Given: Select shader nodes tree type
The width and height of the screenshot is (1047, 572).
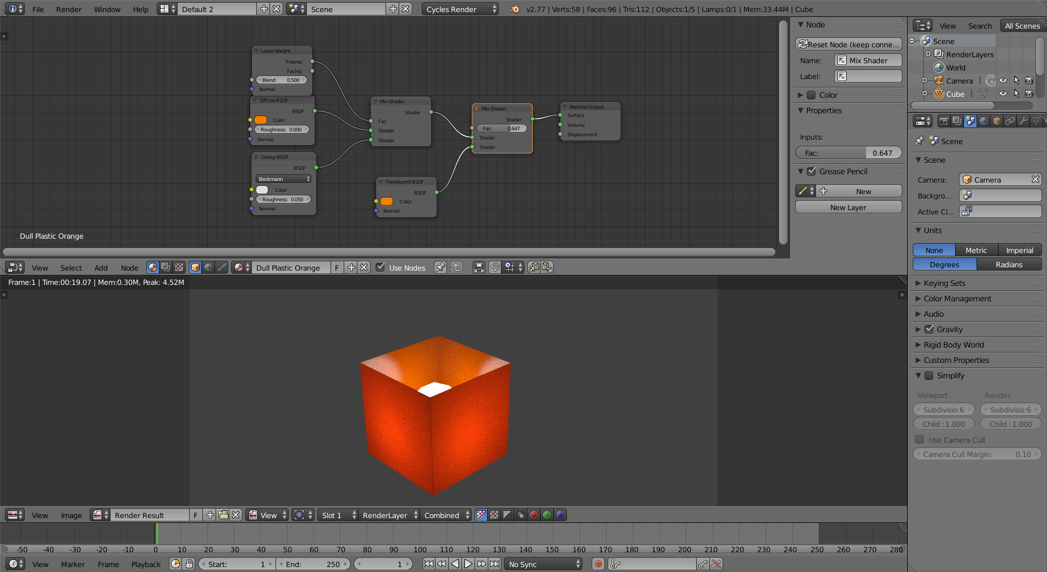Looking at the screenshot, I should tap(153, 267).
